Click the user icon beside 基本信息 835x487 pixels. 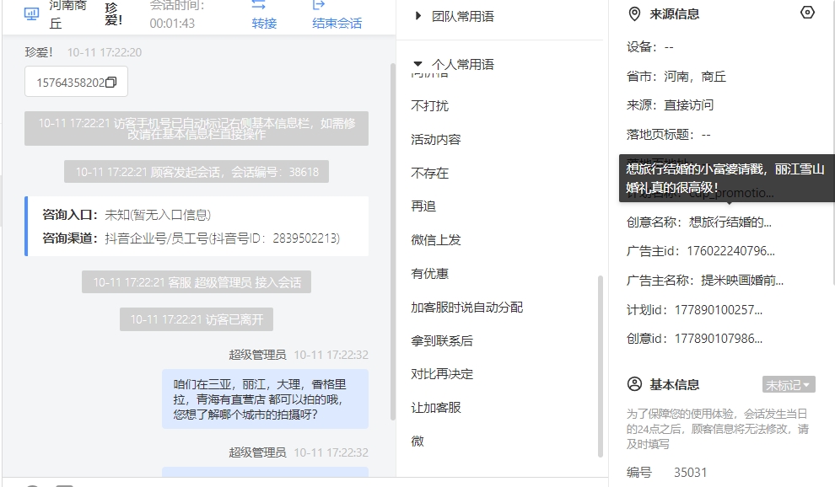(x=634, y=383)
